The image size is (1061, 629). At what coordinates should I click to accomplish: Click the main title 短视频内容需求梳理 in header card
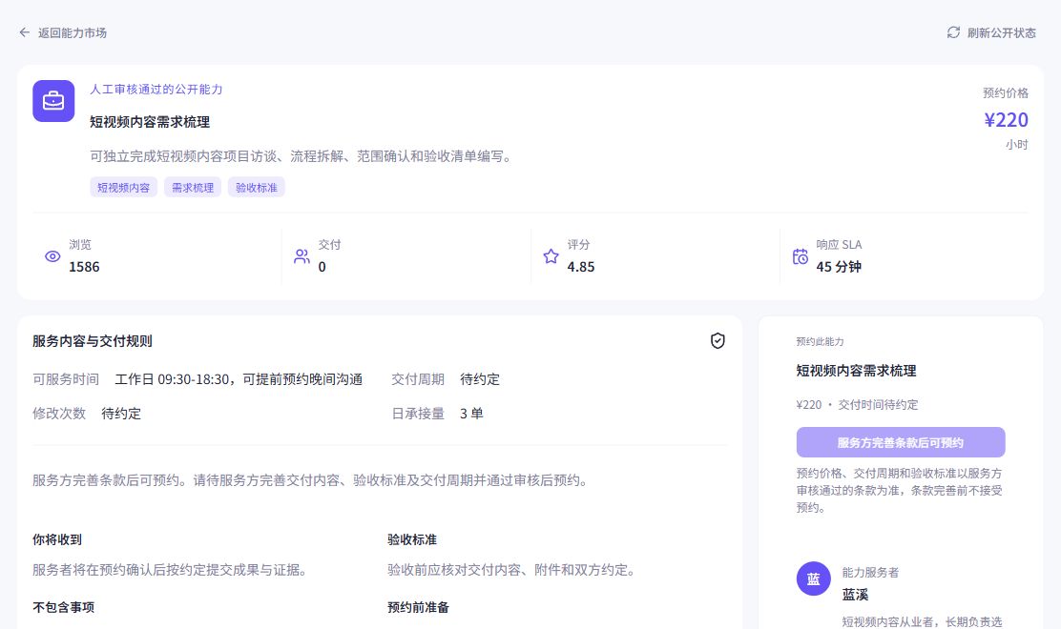point(150,122)
